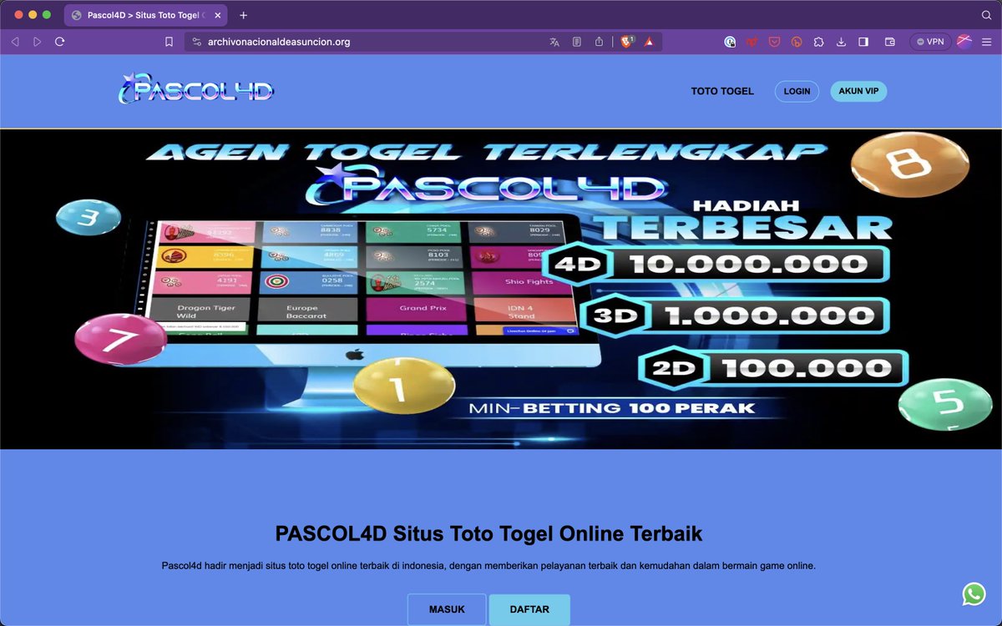The height and width of the screenshot is (626, 1002).
Task: Open the profile avatar icon
Action: [x=964, y=42]
